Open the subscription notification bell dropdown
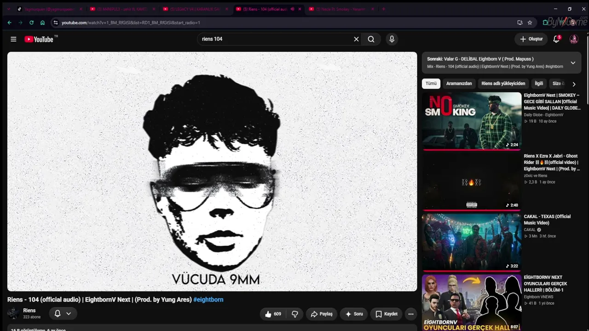589x331 pixels. coord(63,314)
